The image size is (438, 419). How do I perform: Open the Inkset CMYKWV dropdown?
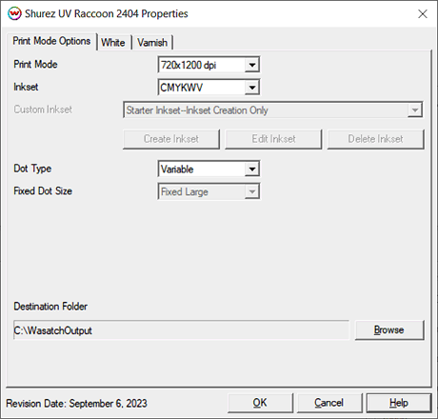[209, 88]
